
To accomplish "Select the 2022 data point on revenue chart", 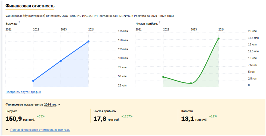I will [x=33, y=81].
